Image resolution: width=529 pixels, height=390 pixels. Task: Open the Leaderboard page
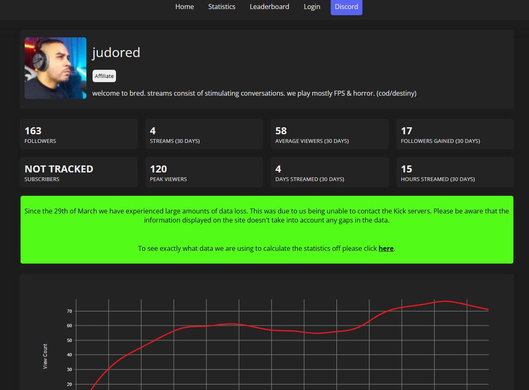[269, 7]
